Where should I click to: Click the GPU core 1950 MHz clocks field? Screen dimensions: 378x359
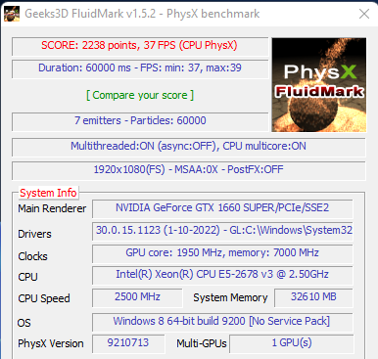tap(222, 253)
